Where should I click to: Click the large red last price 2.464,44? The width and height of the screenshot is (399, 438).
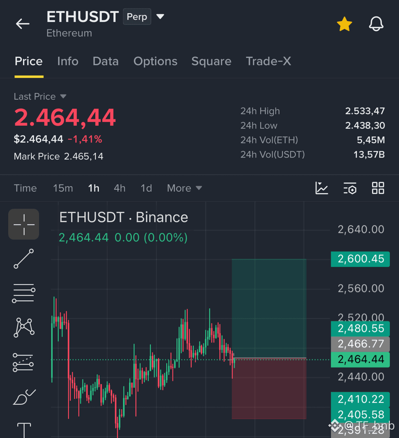65,118
